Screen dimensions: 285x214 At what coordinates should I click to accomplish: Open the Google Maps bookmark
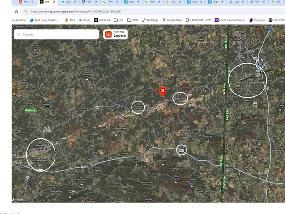(x=172, y=20)
